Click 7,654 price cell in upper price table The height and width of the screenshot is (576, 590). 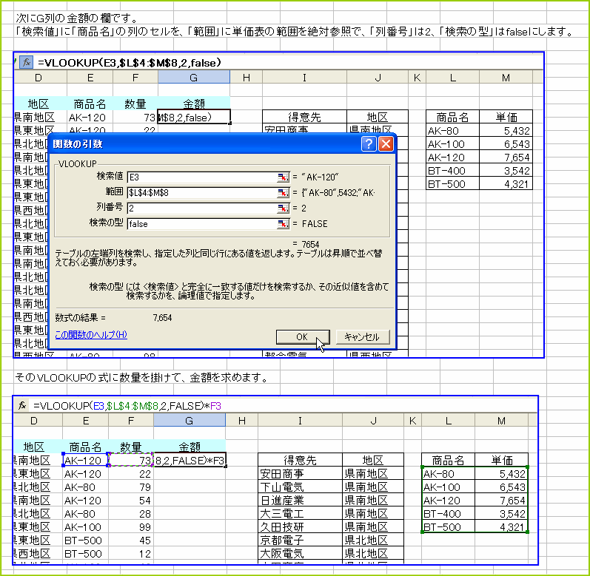[x=506, y=157]
